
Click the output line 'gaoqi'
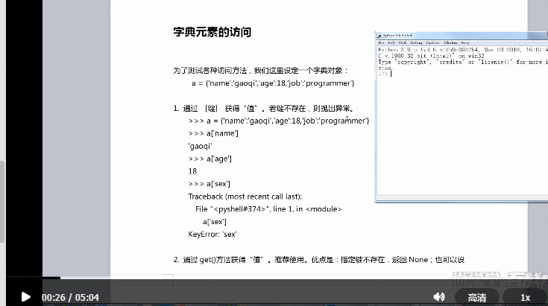(x=200, y=146)
